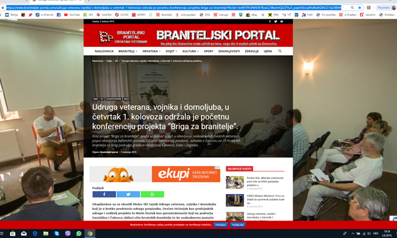Screen dimensions: 397x238
Task: Open the ZDRAVLJE menu item
Action: click(252, 51)
